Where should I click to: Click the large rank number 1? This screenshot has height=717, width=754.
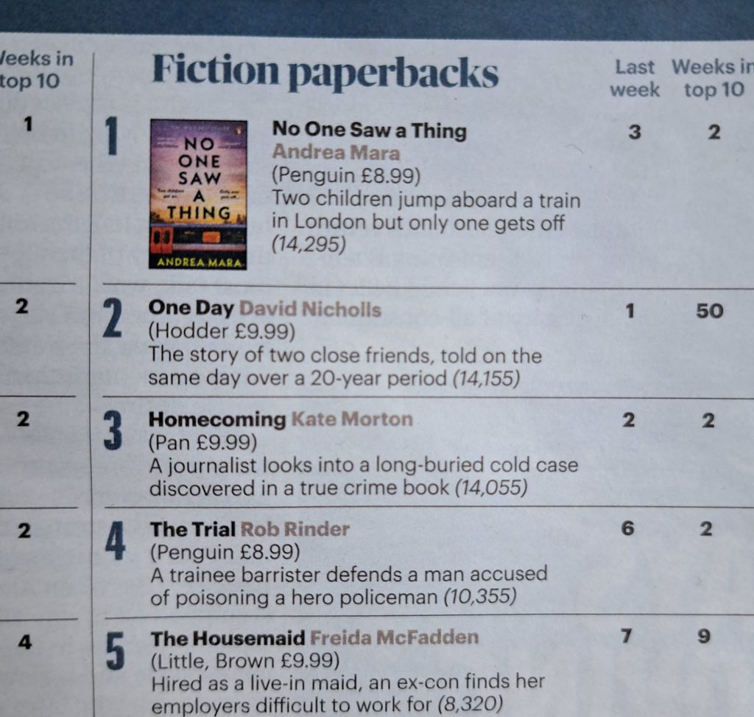tap(112, 136)
